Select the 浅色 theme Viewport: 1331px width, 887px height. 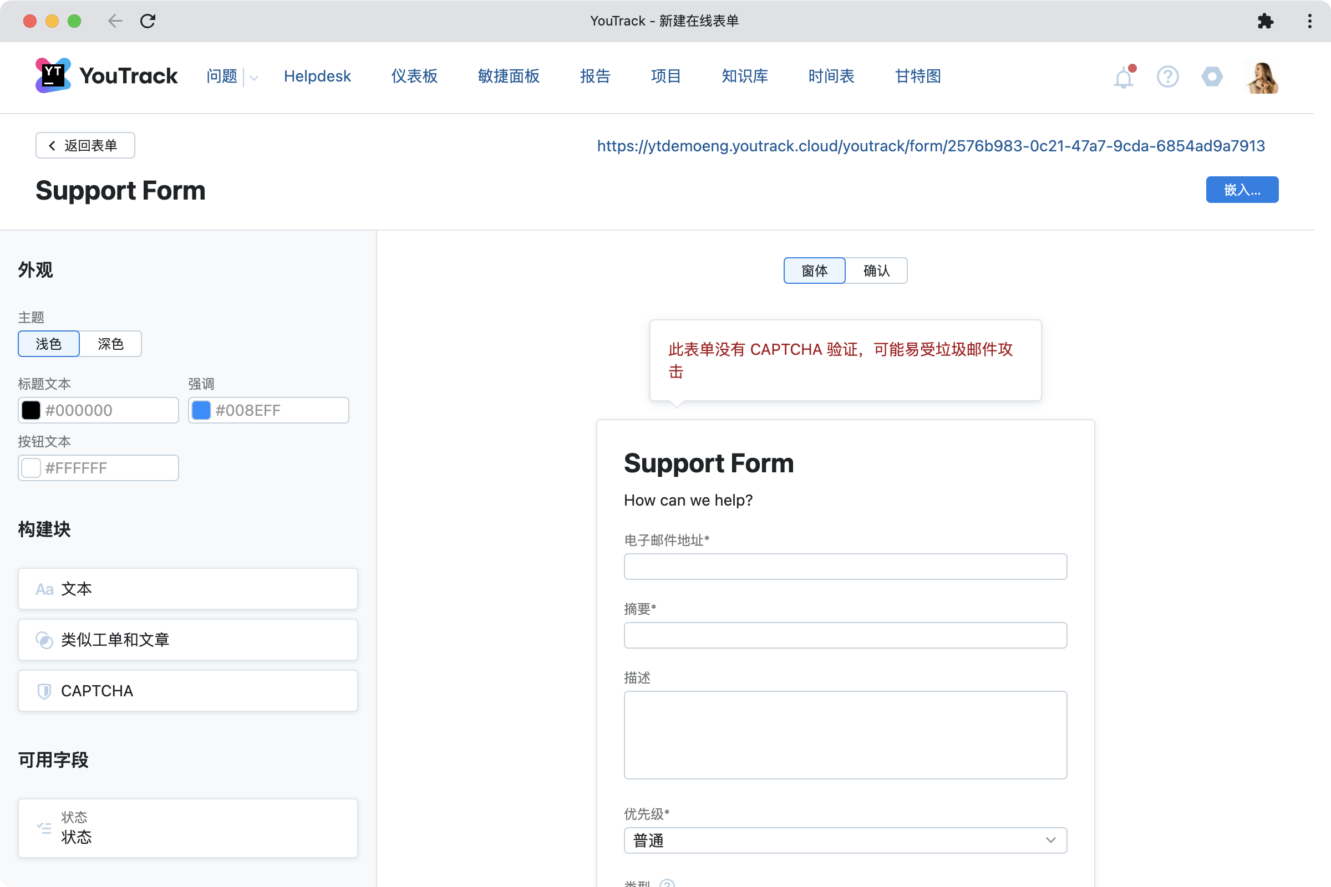(x=49, y=344)
